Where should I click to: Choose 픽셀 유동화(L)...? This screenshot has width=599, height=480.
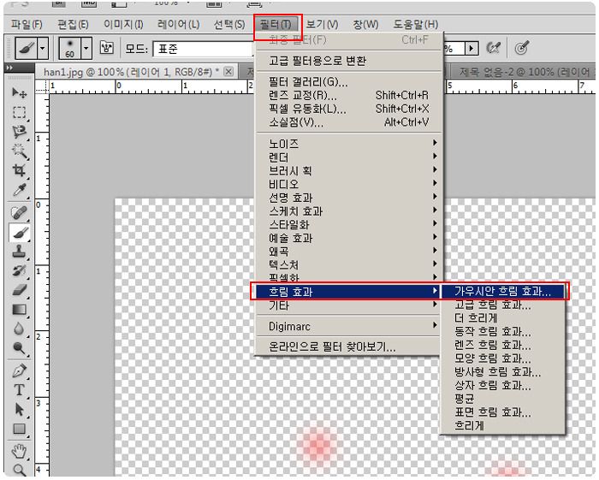(x=348, y=109)
